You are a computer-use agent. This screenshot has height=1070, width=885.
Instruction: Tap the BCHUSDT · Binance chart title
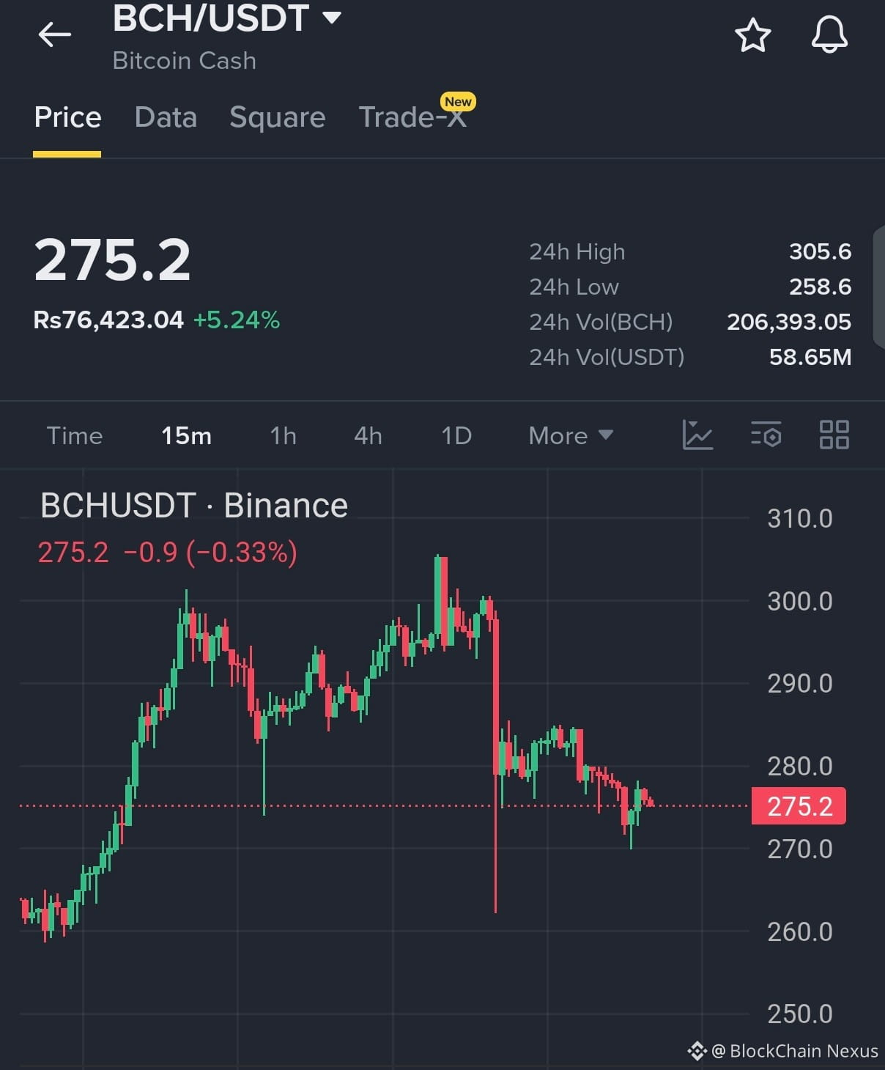[x=194, y=506]
